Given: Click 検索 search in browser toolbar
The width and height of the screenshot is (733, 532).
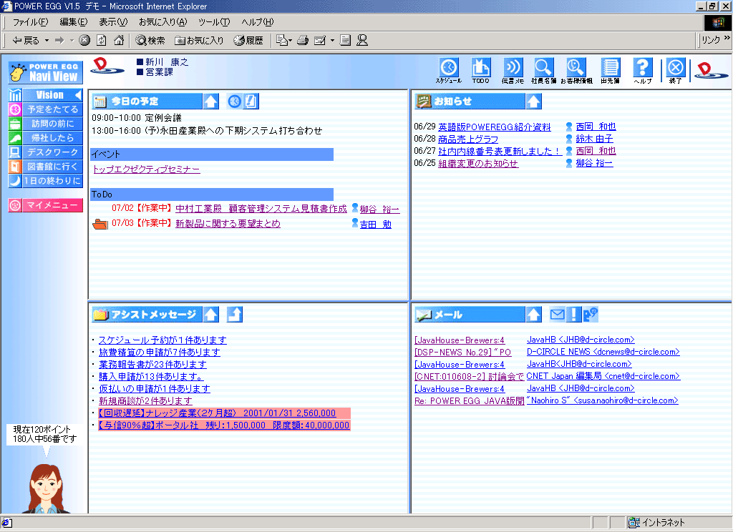Looking at the screenshot, I should click(x=150, y=41).
